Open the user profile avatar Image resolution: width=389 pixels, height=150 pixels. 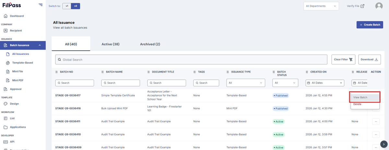[x=379, y=6]
